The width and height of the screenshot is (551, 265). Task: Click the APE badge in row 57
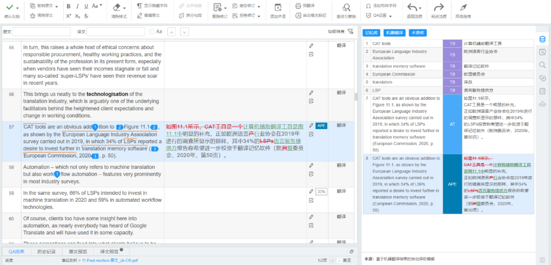coord(321,126)
